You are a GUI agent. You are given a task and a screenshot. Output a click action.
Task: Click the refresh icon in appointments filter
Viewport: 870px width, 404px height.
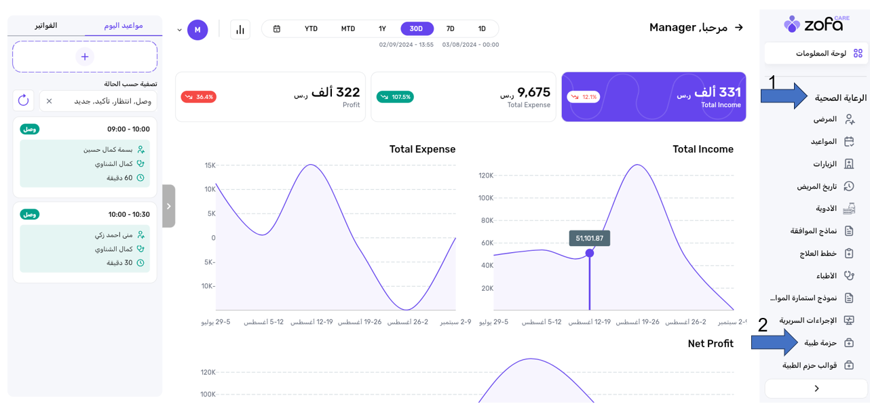(24, 100)
